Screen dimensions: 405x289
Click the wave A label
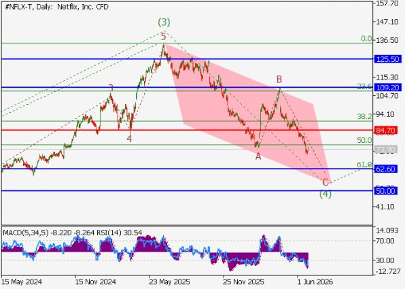pyautogui.click(x=258, y=156)
